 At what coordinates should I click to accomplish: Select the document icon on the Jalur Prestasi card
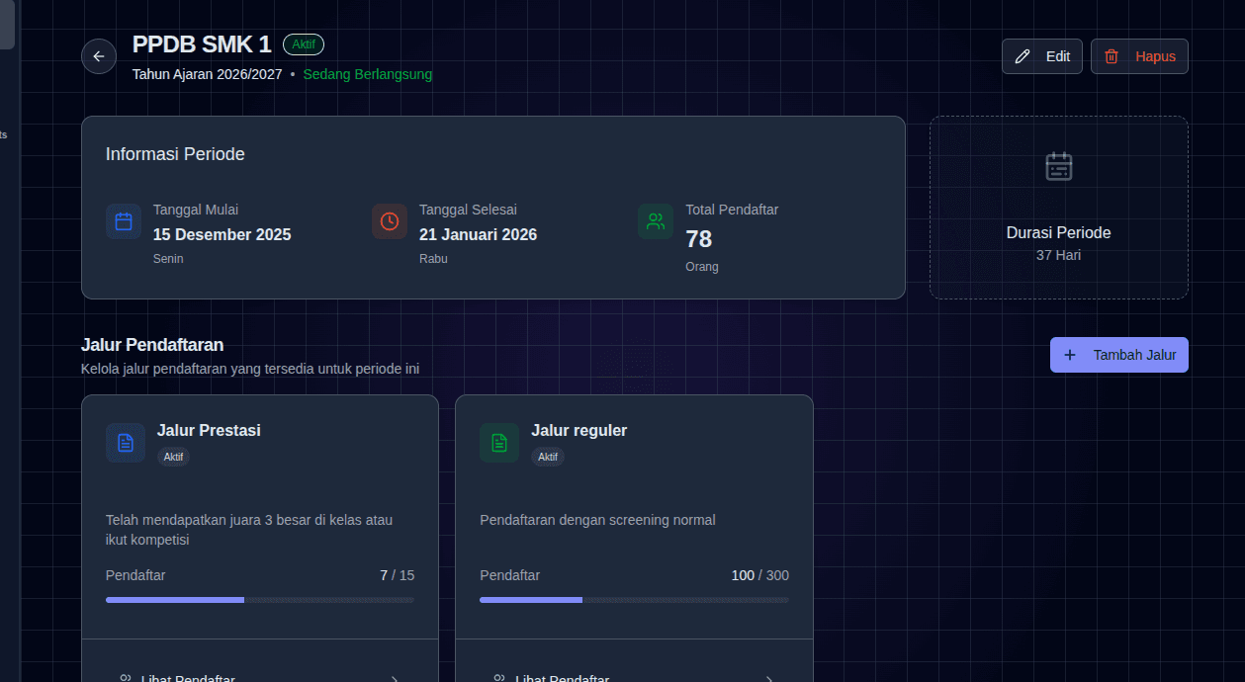pos(126,442)
